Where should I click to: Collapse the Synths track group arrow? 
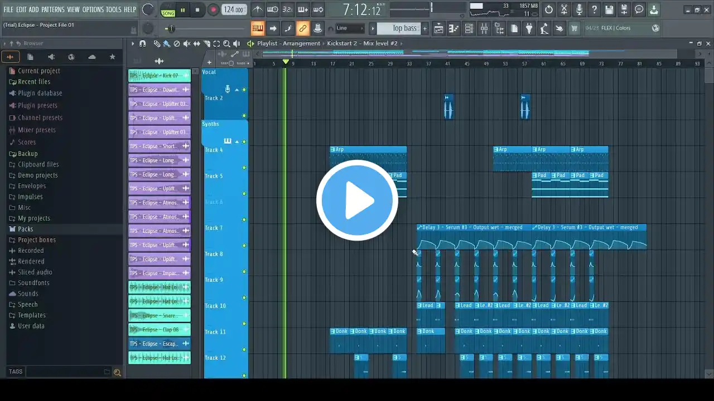coord(237,141)
